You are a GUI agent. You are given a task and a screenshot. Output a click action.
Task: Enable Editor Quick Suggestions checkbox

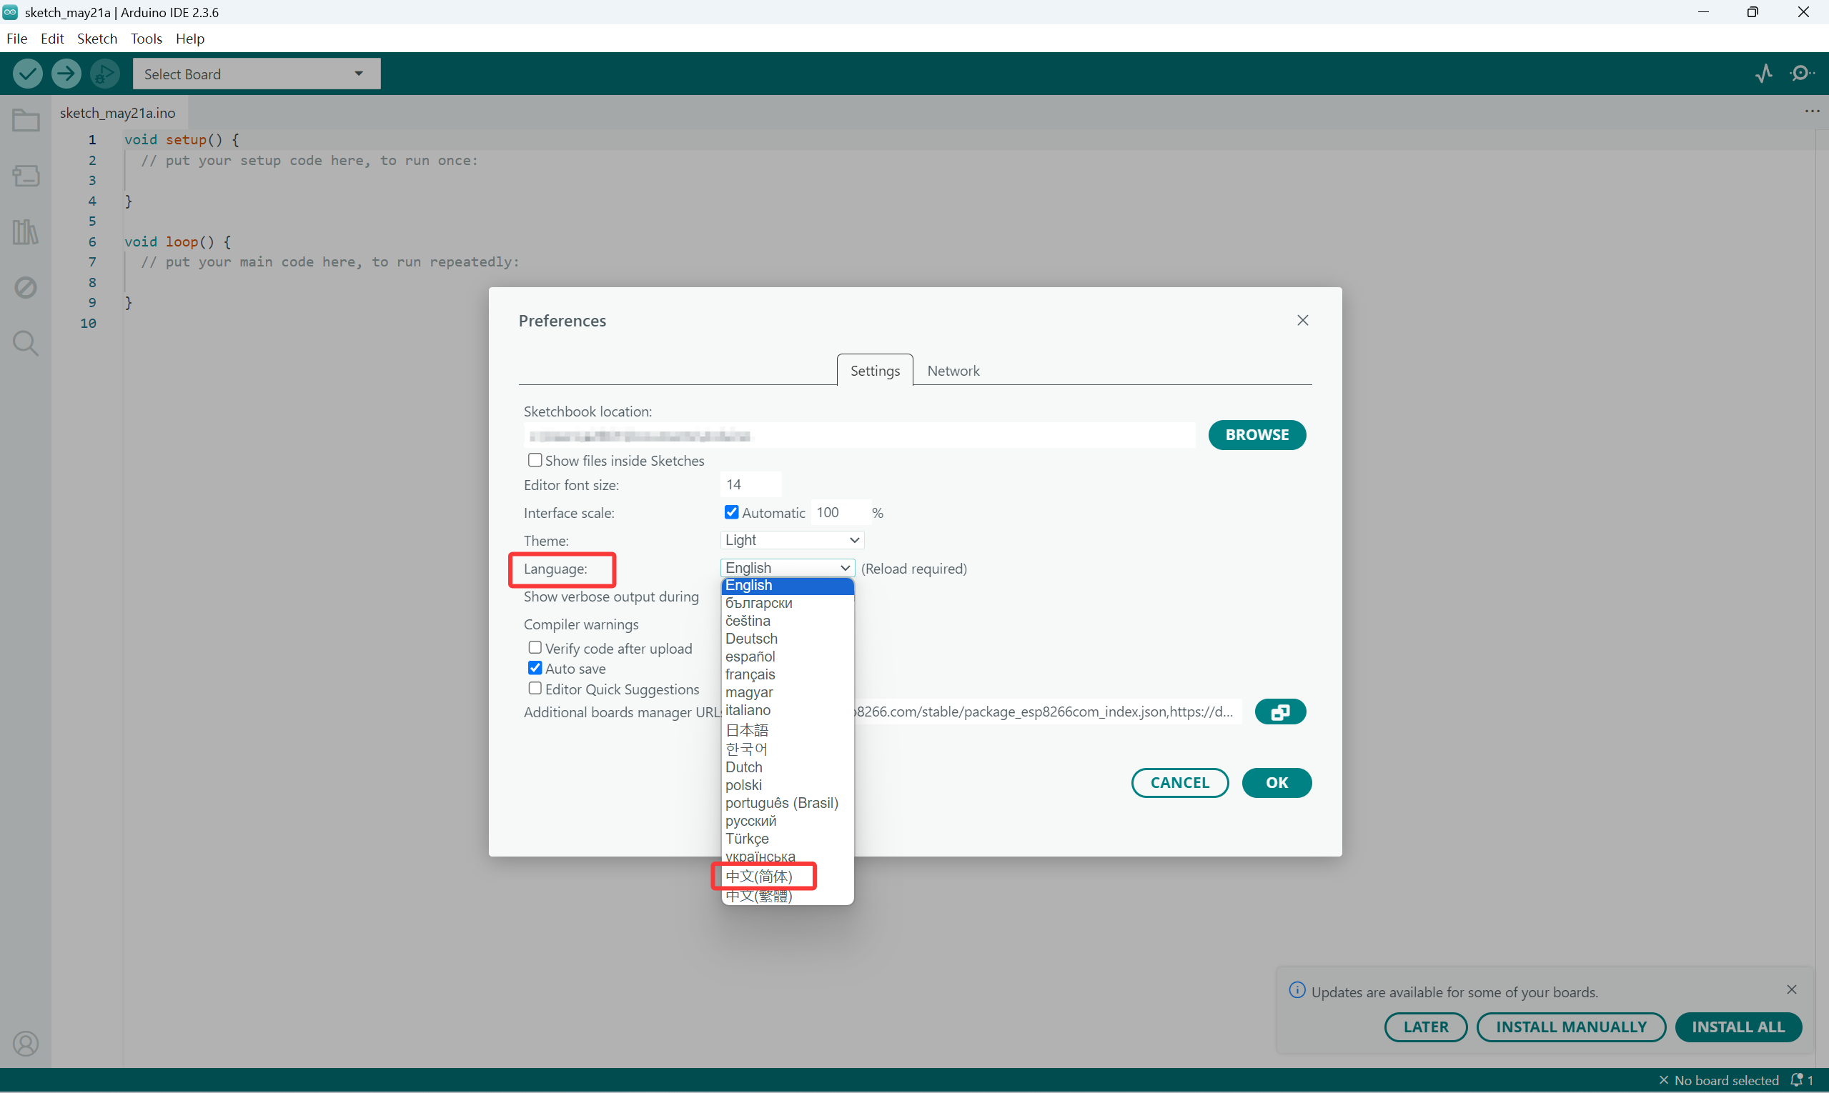pyautogui.click(x=535, y=689)
